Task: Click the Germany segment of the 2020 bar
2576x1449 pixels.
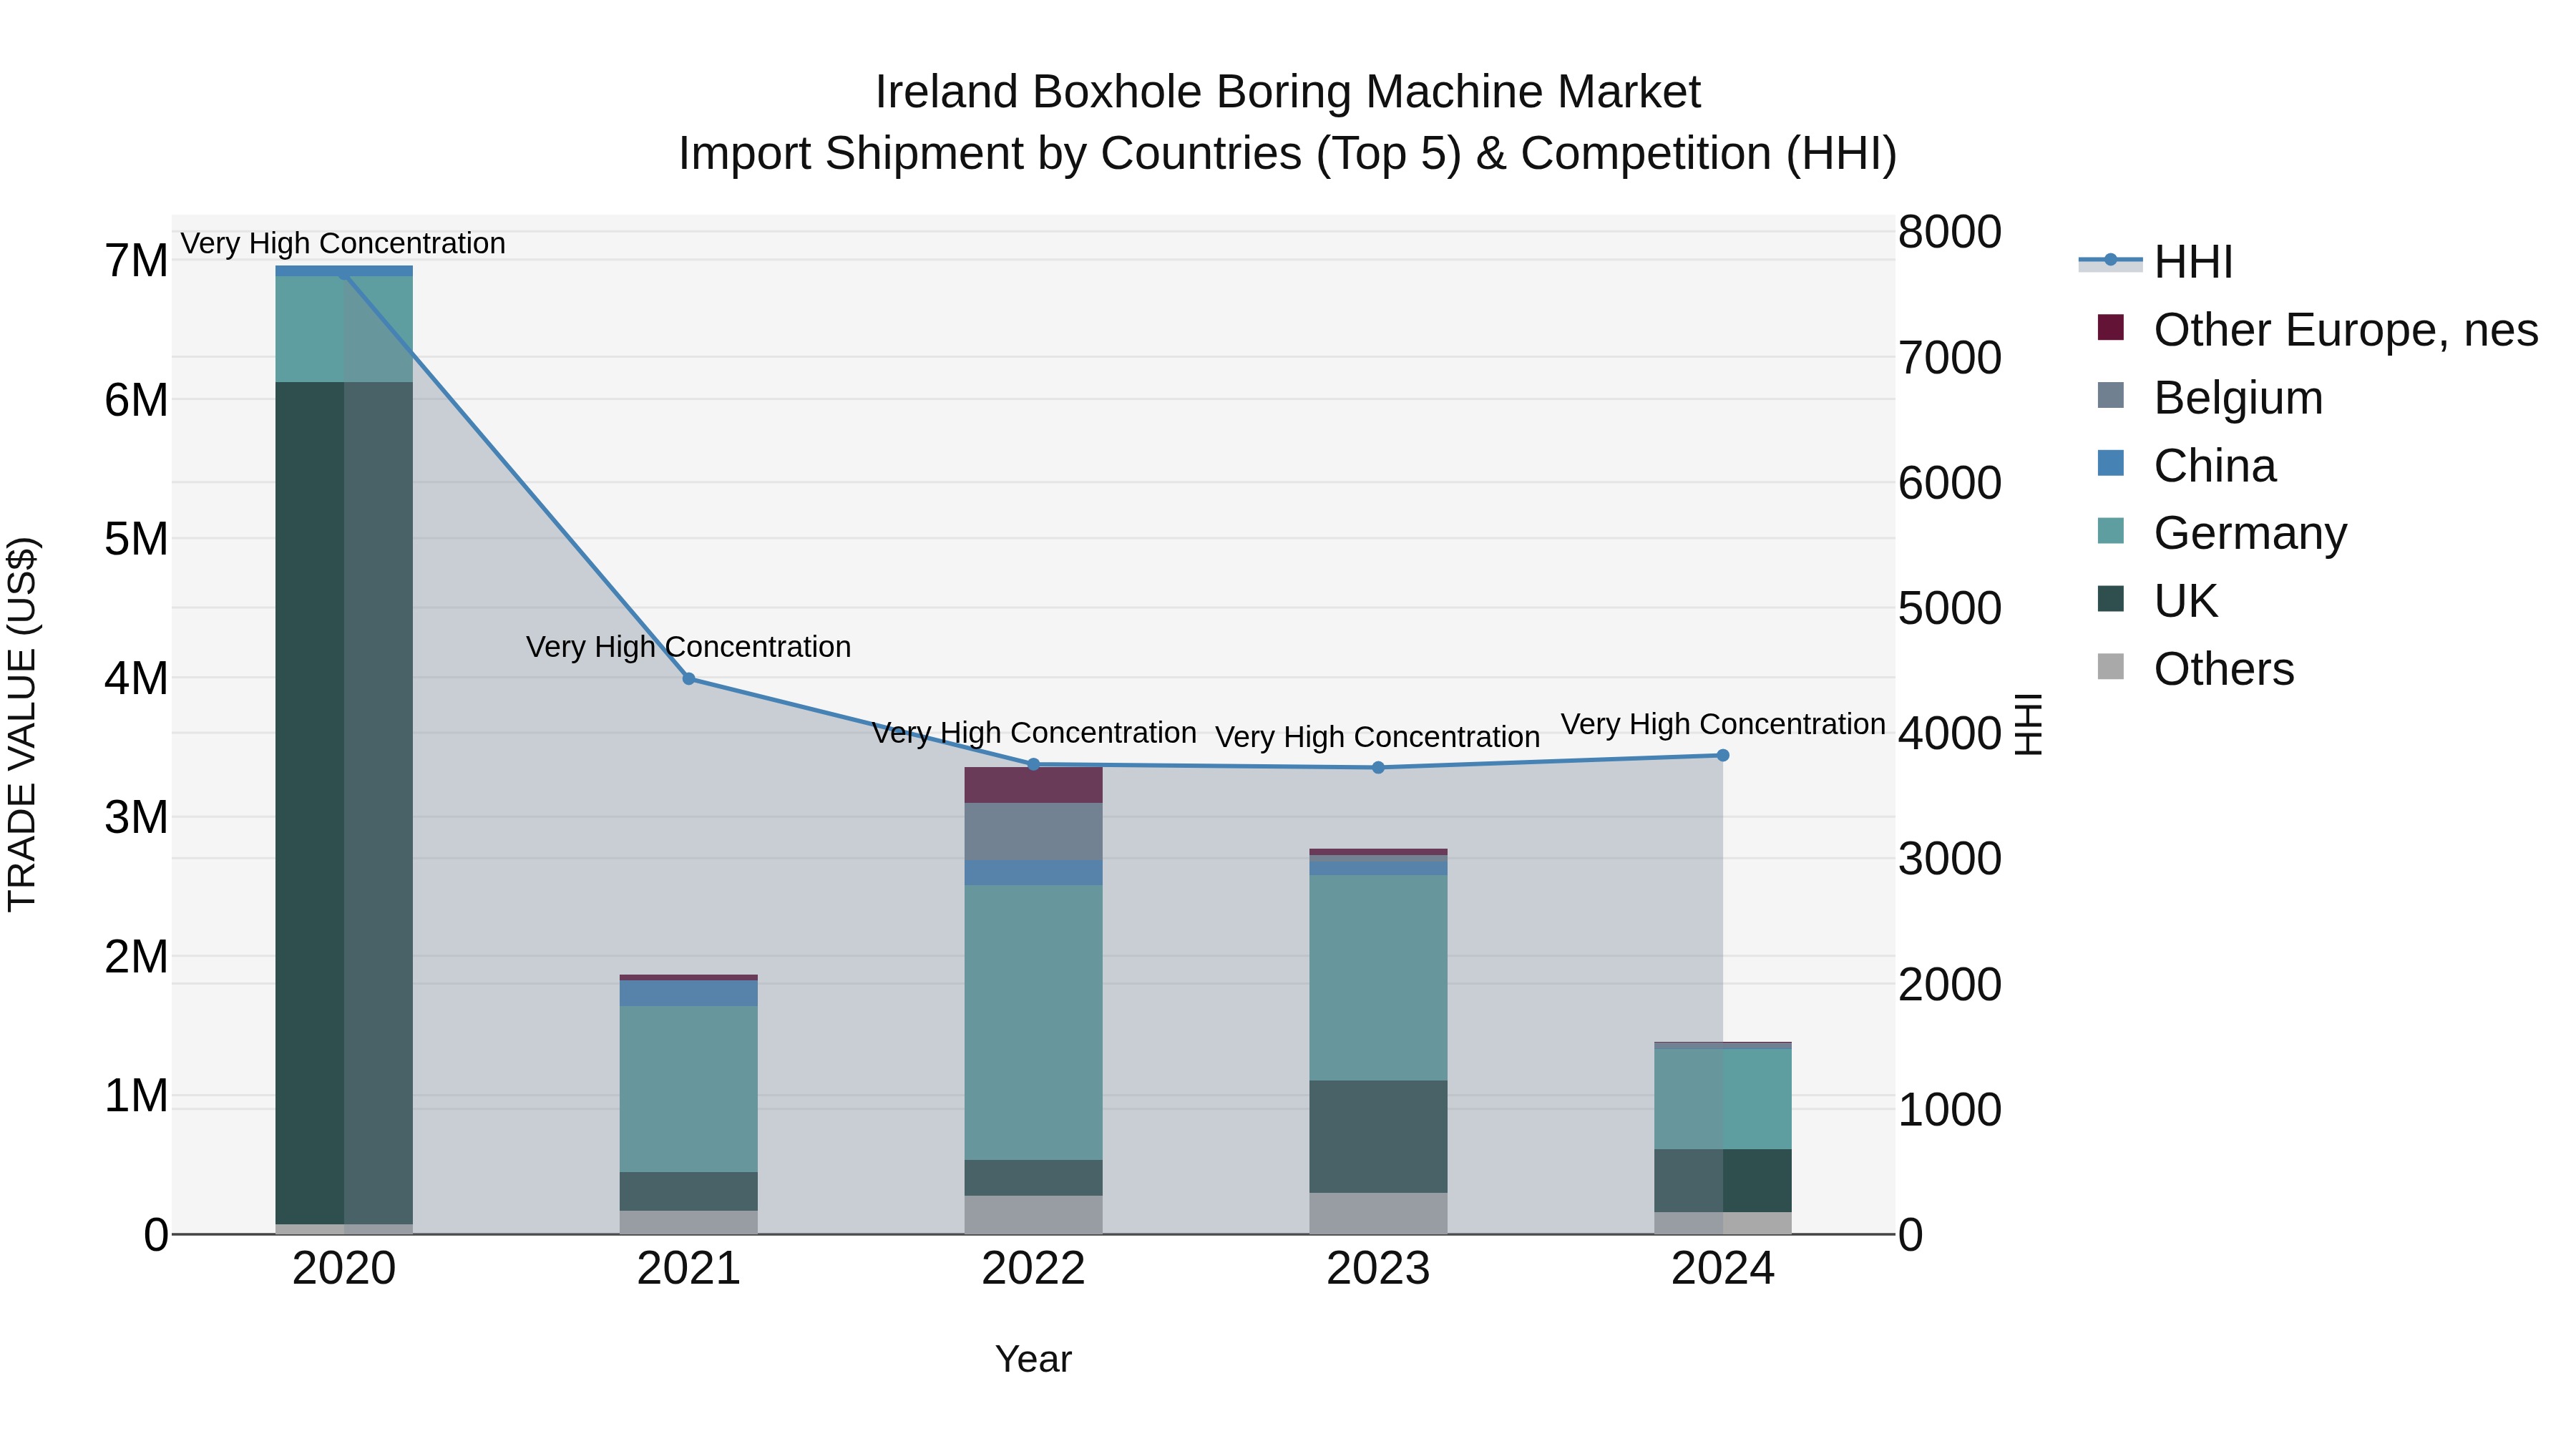Action: click(x=344, y=329)
